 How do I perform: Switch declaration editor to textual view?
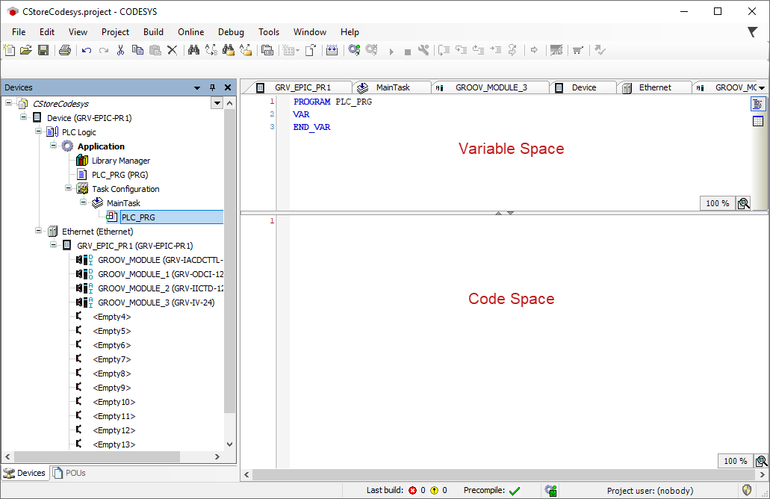tap(758, 104)
